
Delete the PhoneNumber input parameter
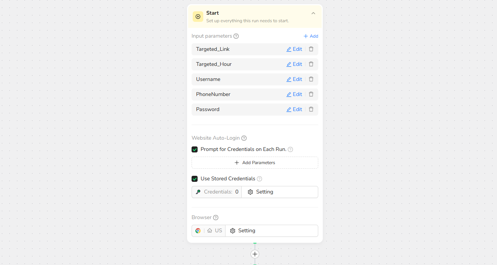tap(311, 94)
